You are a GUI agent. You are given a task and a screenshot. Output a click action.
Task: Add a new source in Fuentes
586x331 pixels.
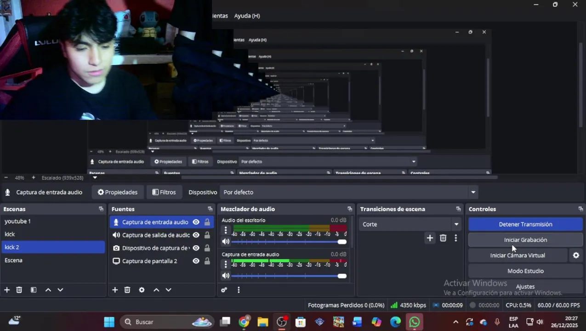coord(115,290)
